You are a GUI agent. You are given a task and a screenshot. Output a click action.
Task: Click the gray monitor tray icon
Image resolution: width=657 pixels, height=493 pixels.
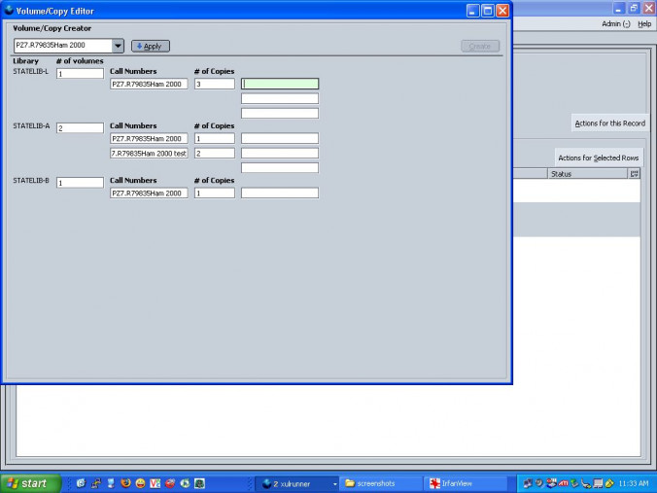(598, 483)
